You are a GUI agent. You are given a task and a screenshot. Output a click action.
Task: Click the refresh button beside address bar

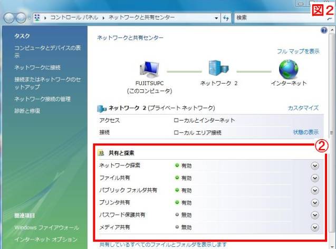226,18
